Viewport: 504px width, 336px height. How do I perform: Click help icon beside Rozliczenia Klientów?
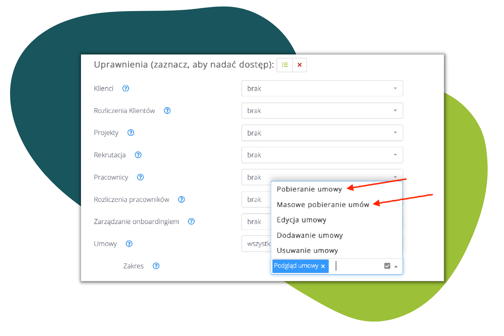point(167,111)
